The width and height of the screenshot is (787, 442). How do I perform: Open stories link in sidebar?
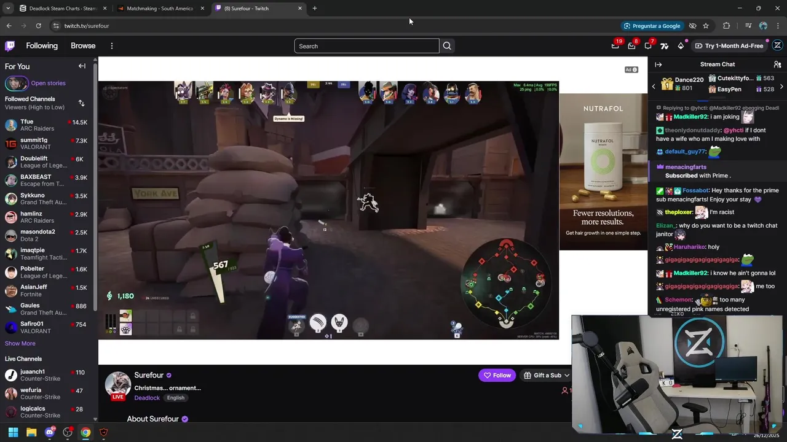point(48,83)
